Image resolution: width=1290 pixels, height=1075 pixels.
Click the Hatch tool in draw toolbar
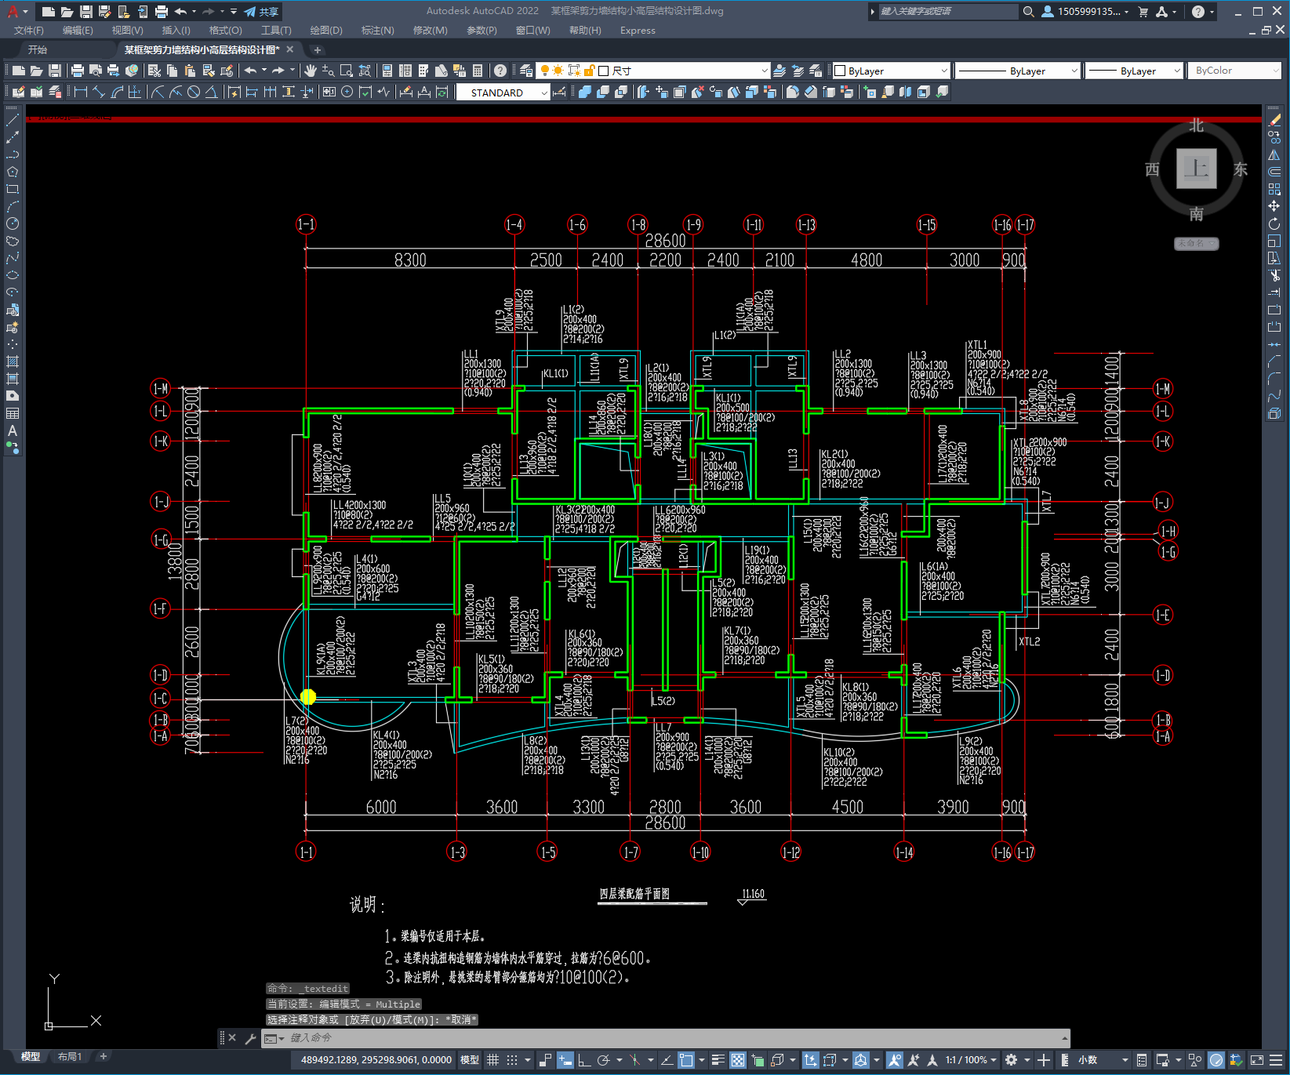(13, 361)
